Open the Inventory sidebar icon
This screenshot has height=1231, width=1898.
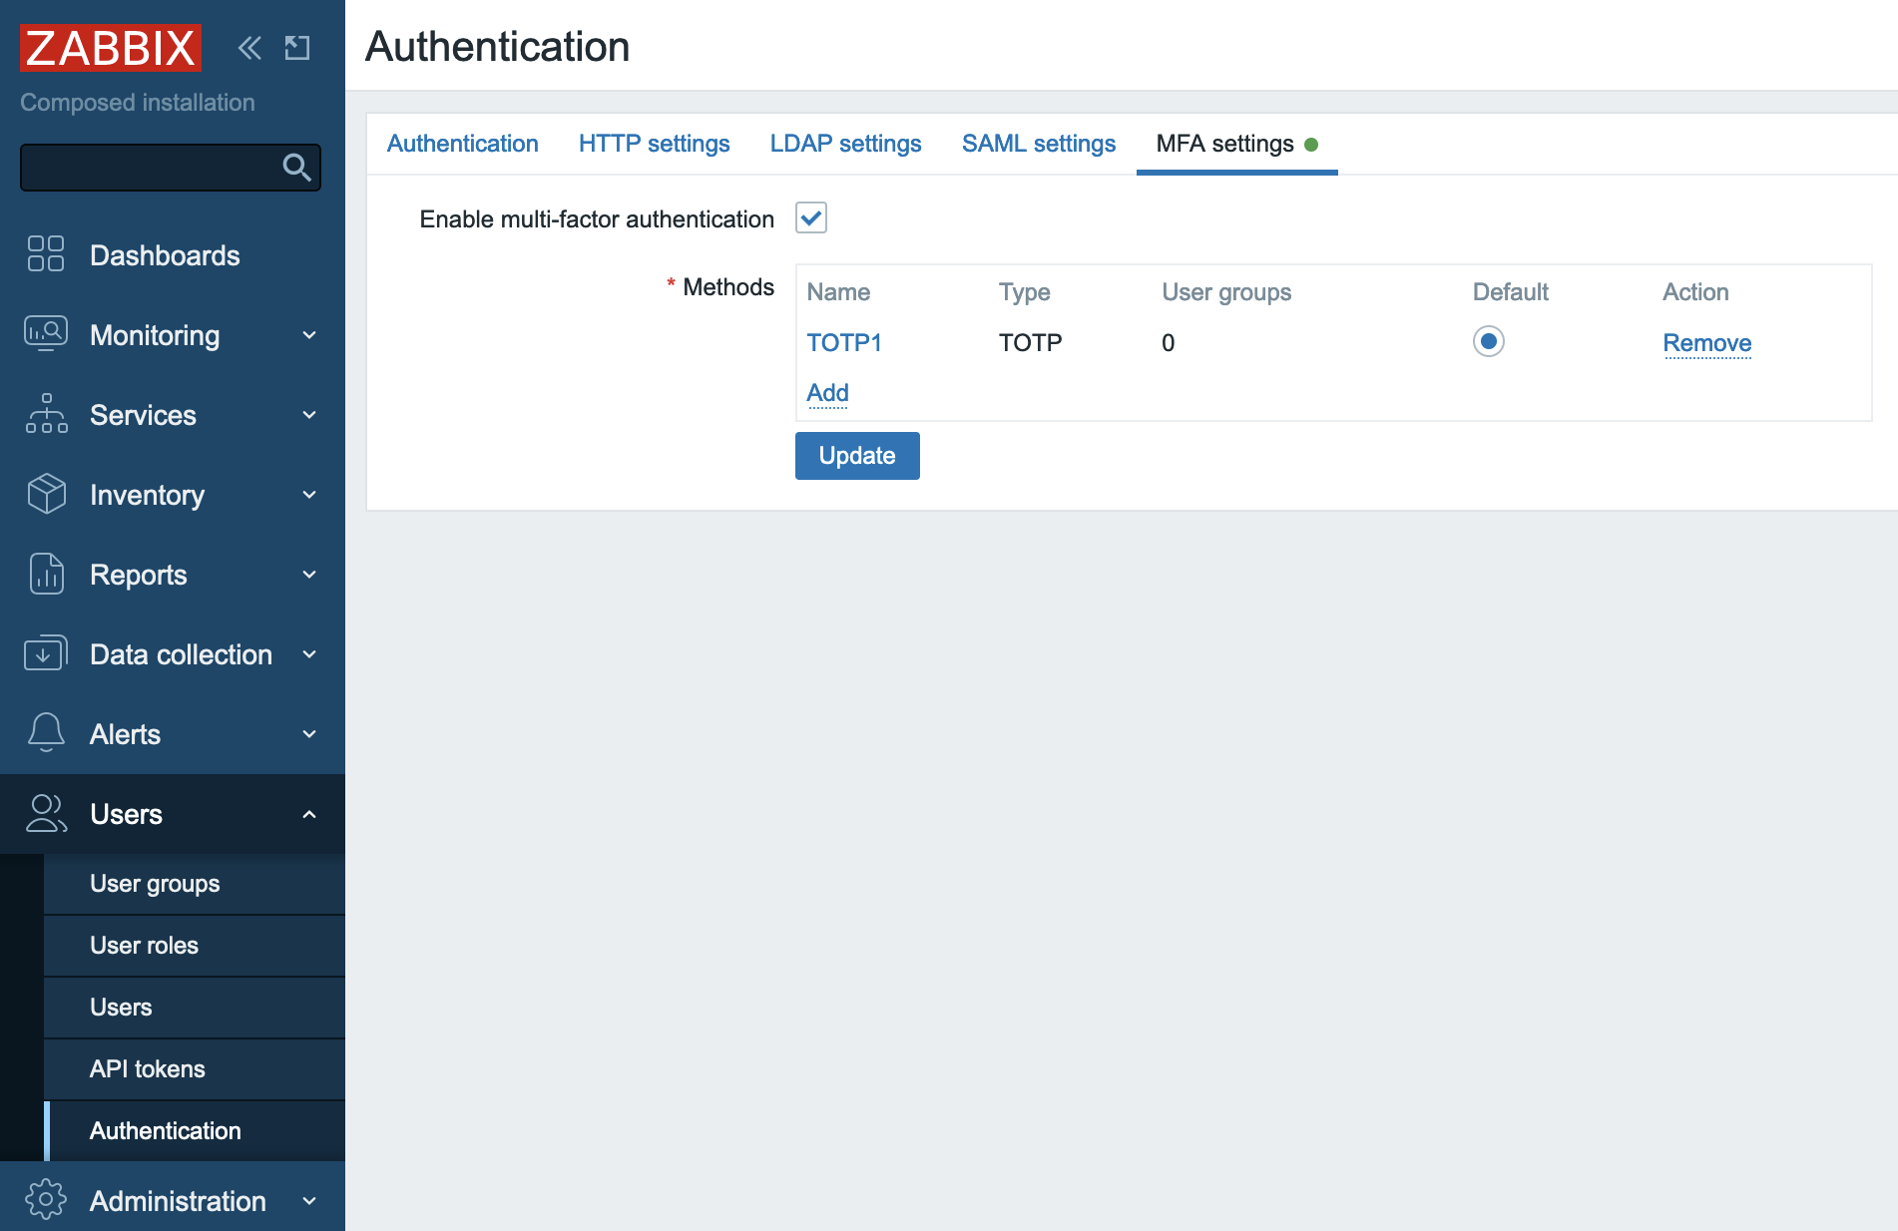[44, 494]
